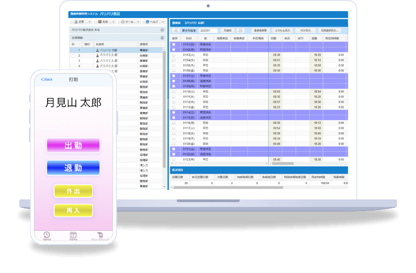Select 01/20(金) clock-in time 08:48

coord(277,144)
